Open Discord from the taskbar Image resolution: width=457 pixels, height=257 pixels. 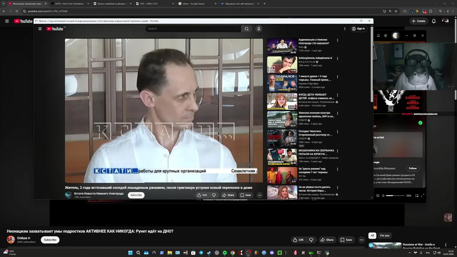tap(272, 253)
